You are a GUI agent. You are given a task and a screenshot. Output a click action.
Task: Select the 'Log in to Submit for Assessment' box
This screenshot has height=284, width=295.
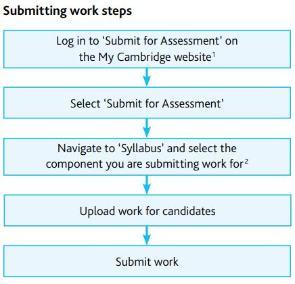click(147, 49)
